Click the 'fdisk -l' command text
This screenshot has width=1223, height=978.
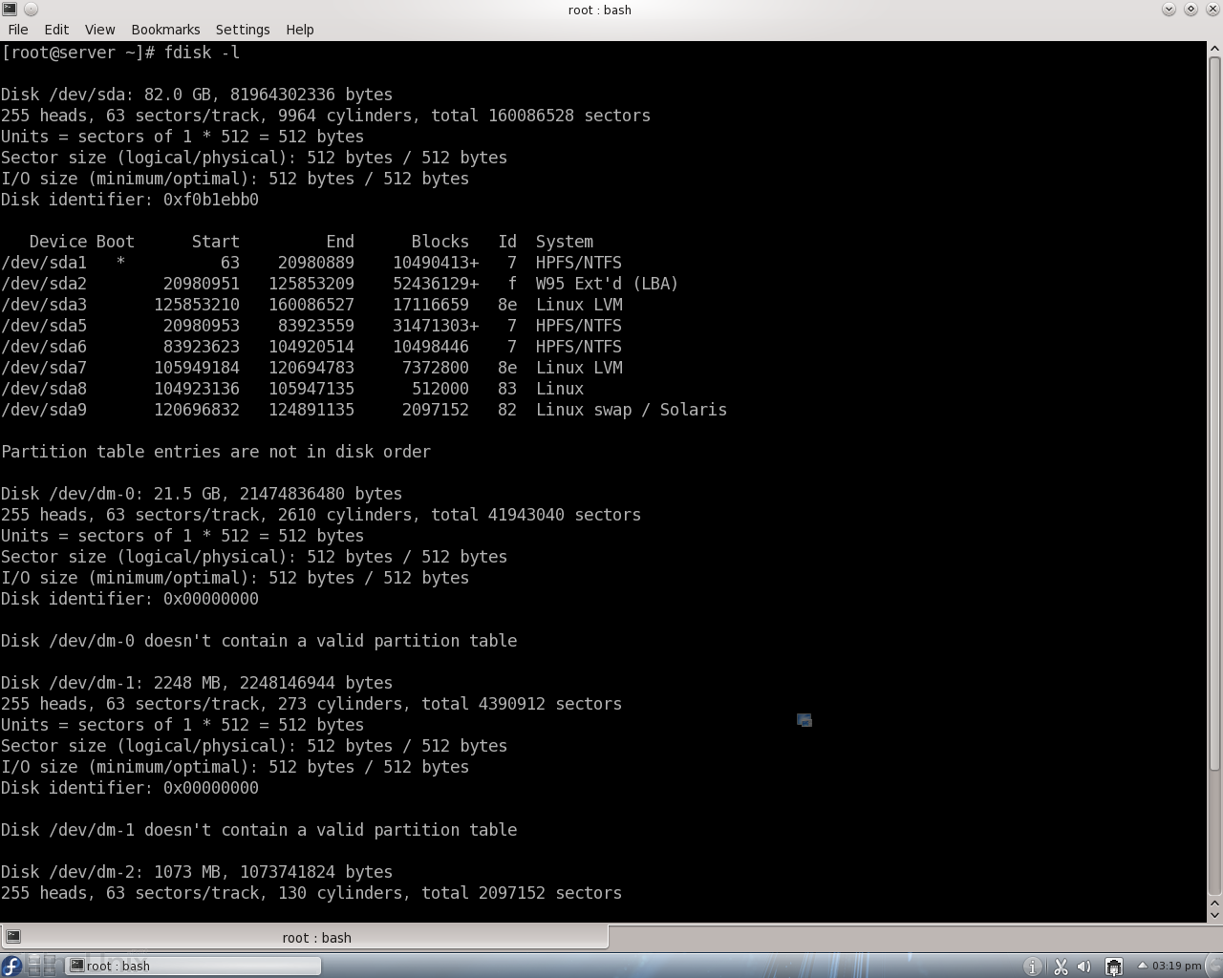[x=202, y=53]
